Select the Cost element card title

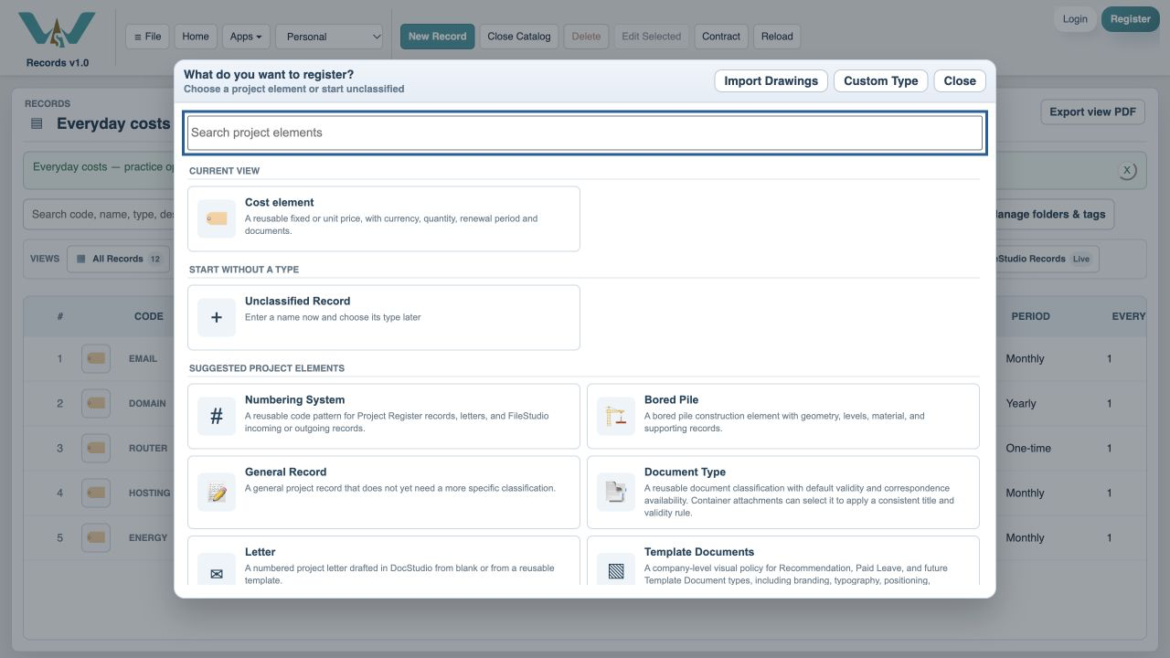point(279,203)
